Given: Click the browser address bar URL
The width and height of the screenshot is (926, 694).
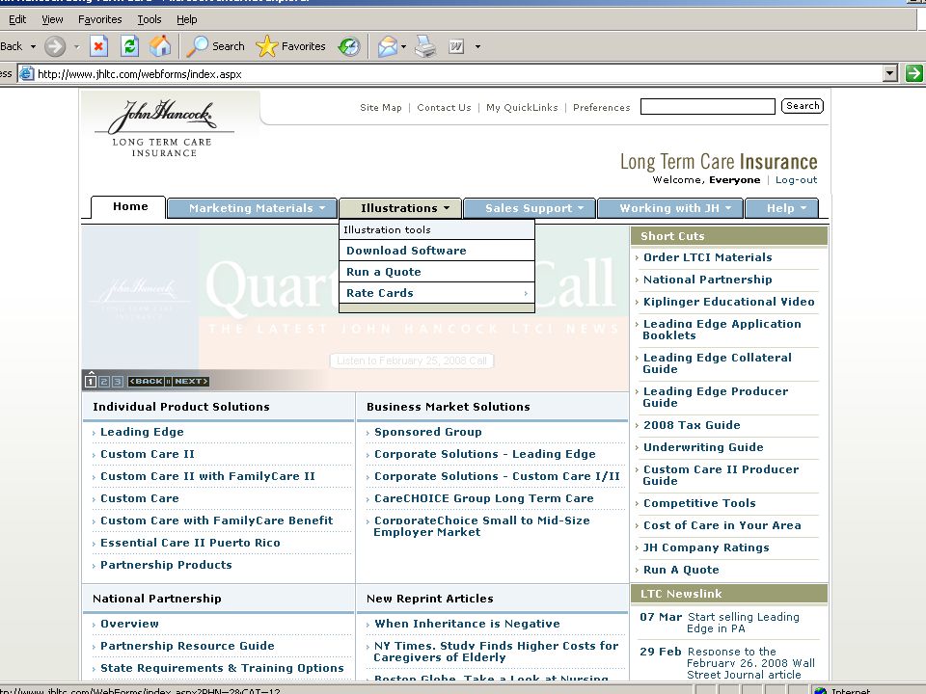Looking at the screenshot, I should (x=139, y=74).
